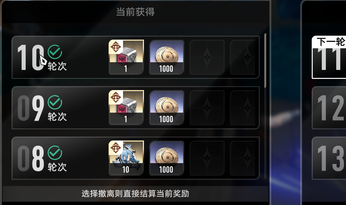Select the round 12 card
The height and width of the screenshot is (205, 346).
coord(329,108)
